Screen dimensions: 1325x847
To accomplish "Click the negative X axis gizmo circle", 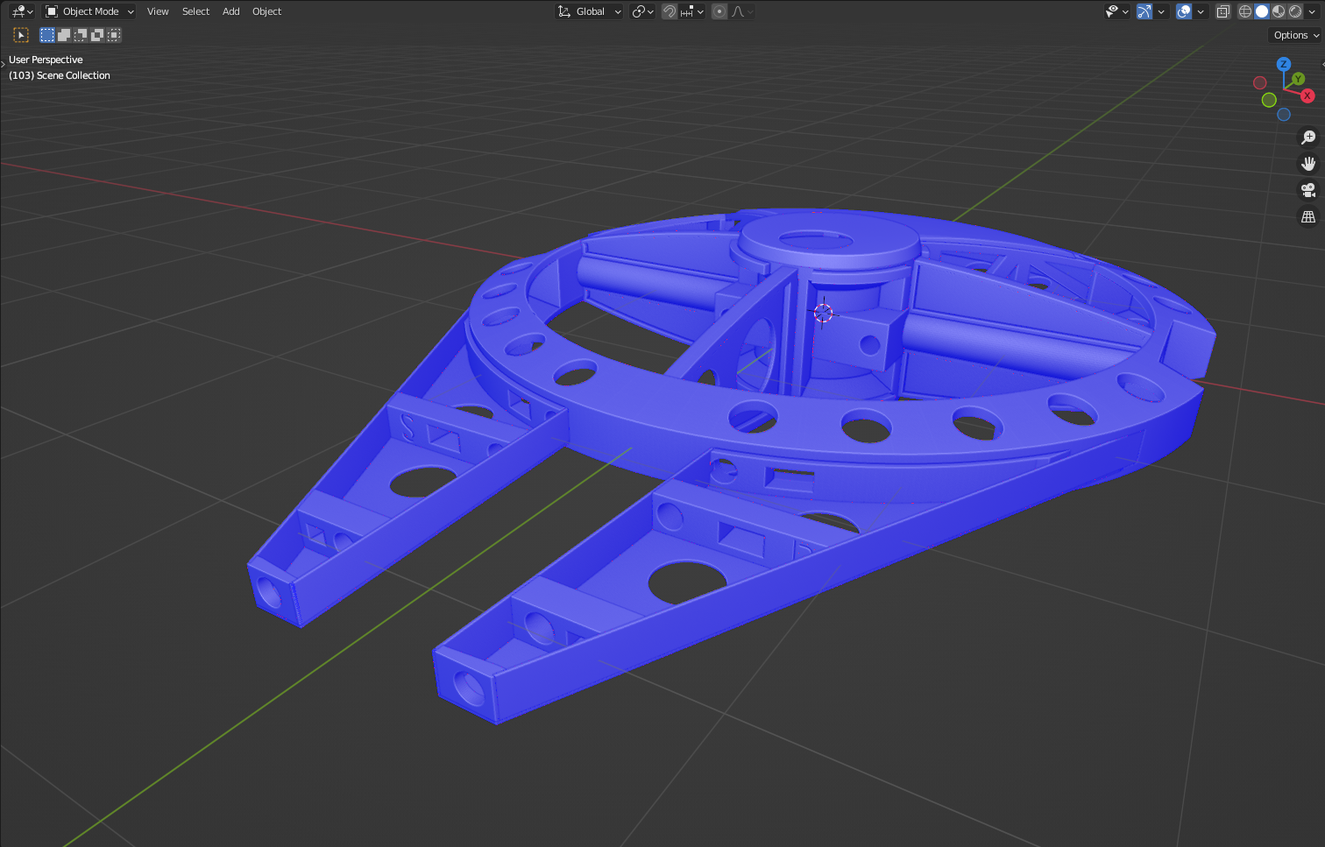I will [x=1260, y=82].
